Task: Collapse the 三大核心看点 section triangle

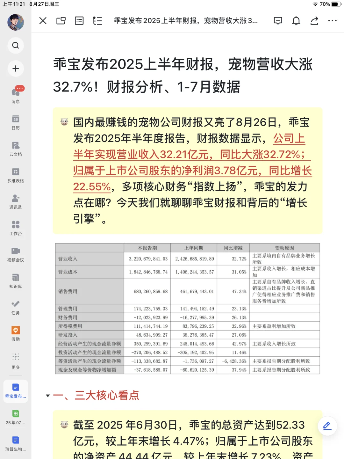Action: (47, 396)
